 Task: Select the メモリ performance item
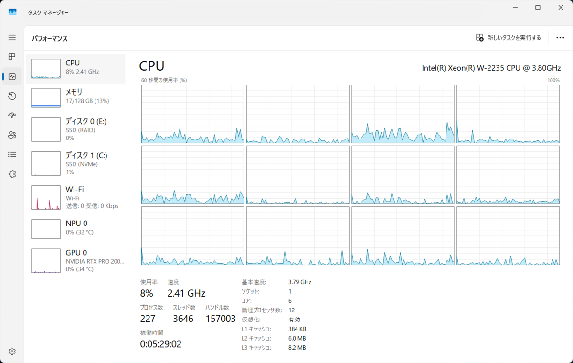point(76,98)
